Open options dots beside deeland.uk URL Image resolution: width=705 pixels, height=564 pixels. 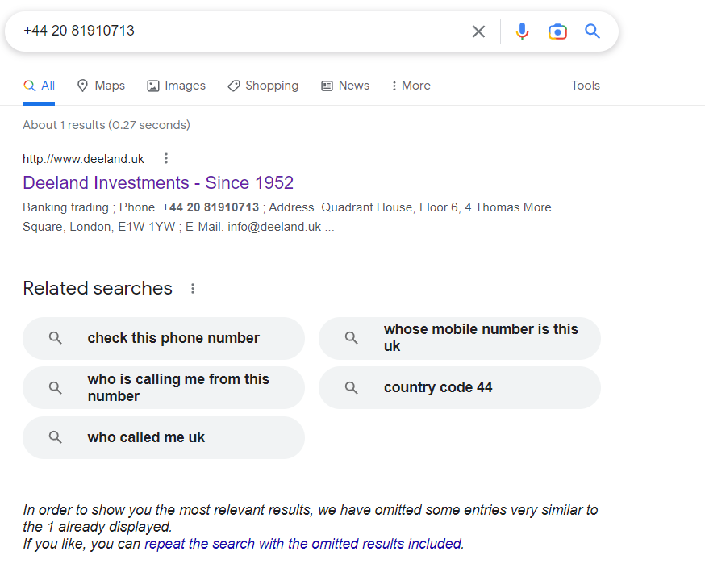click(166, 158)
